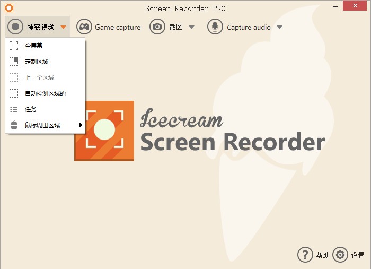Click the app logo in title bar
The width and height of the screenshot is (371, 269).
tap(9, 8)
